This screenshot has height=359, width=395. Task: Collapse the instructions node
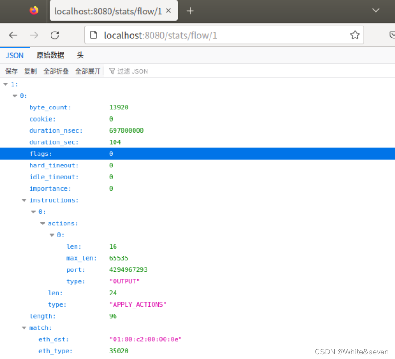click(24, 200)
